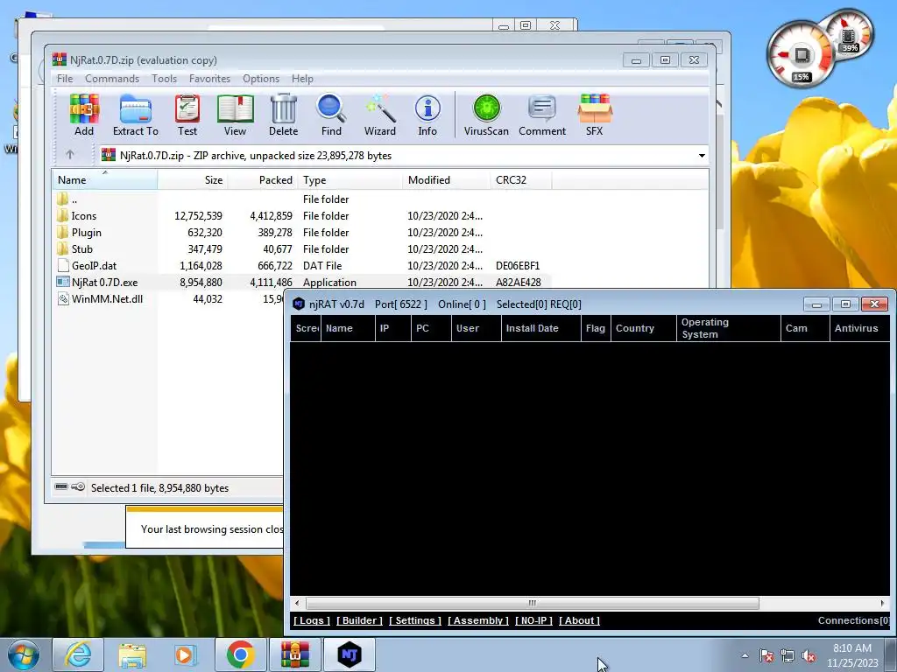Click the Assembly link in njRAT

[x=478, y=620]
